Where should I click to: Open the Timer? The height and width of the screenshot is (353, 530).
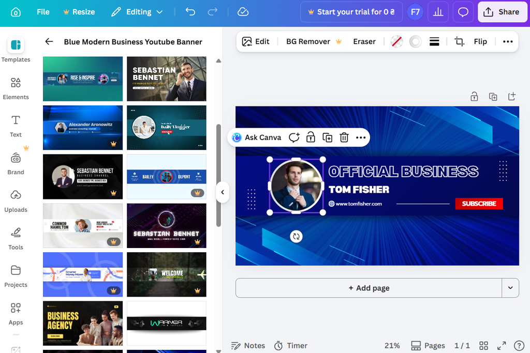(291, 346)
